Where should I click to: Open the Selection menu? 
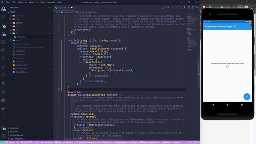[22, 2]
